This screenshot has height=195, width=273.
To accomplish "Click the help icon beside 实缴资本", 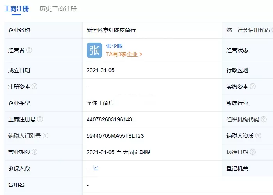I will click(x=253, y=87).
